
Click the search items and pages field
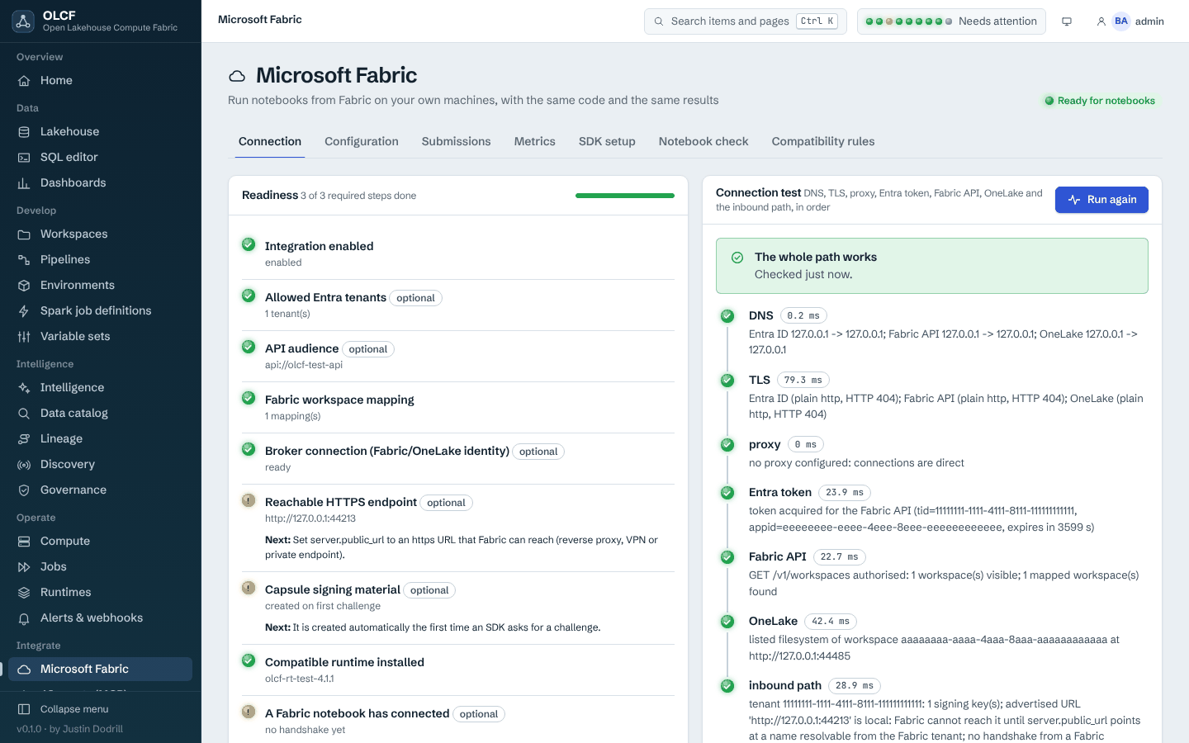[746, 21]
